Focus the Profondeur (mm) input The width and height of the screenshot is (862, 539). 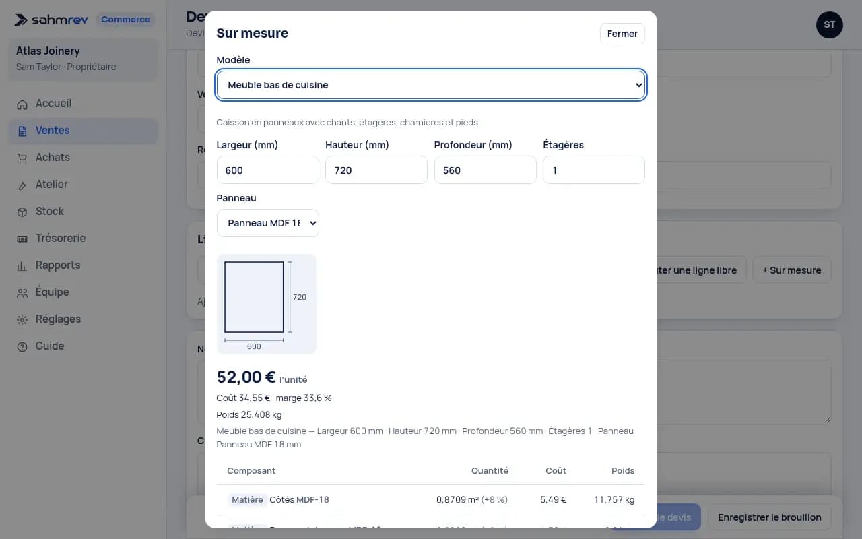coord(486,170)
